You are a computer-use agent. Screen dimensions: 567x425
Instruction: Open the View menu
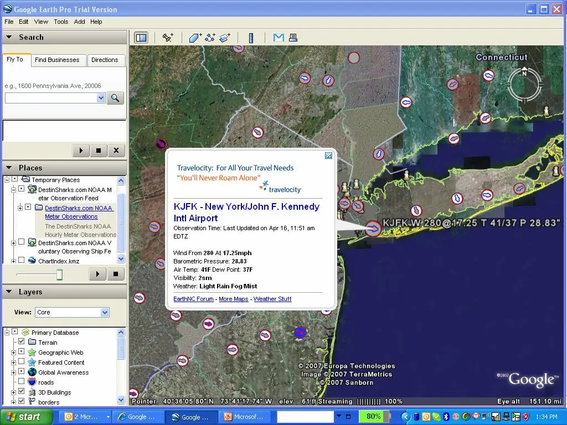click(41, 22)
